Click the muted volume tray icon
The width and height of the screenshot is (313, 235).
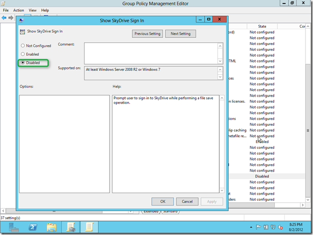281,227
